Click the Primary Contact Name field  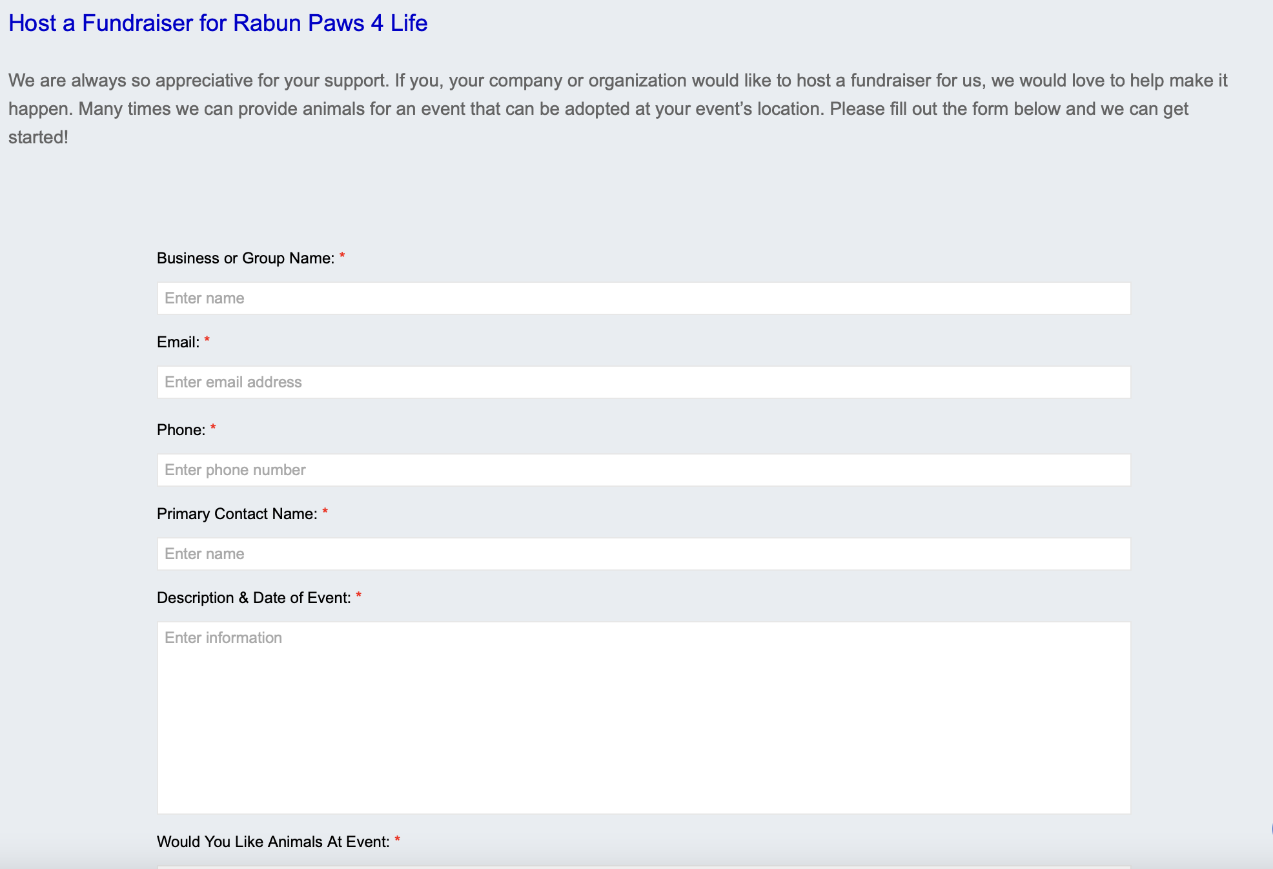coord(644,554)
